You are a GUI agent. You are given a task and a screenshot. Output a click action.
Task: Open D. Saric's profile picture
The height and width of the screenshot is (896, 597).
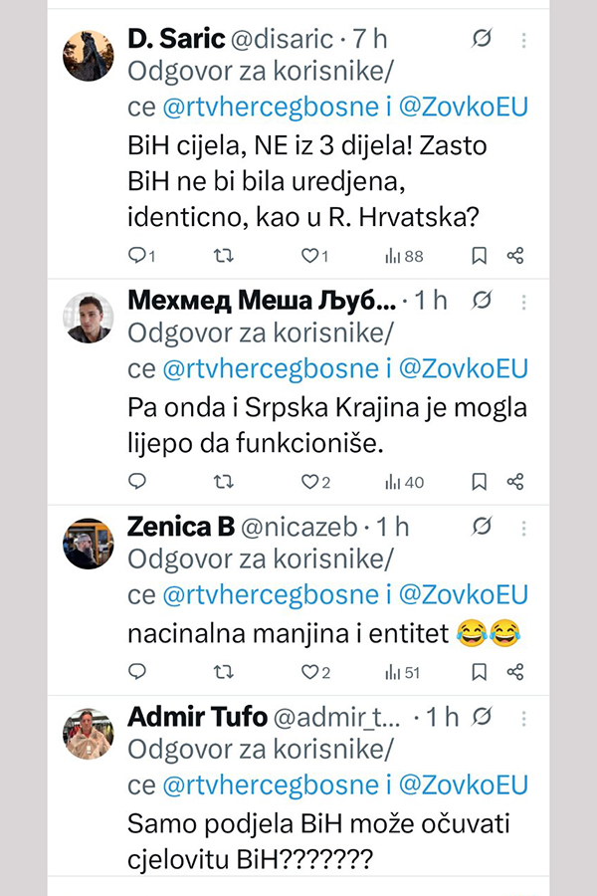pyautogui.click(x=89, y=56)
